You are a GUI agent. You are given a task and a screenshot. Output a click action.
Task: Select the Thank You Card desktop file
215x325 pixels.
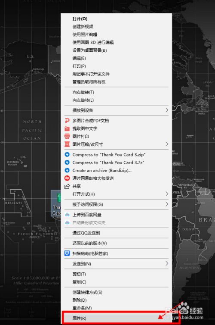56,203
